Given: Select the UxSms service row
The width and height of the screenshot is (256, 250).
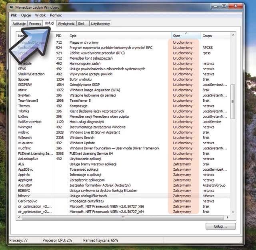Looking at the screenshot, I should point(123,117).
